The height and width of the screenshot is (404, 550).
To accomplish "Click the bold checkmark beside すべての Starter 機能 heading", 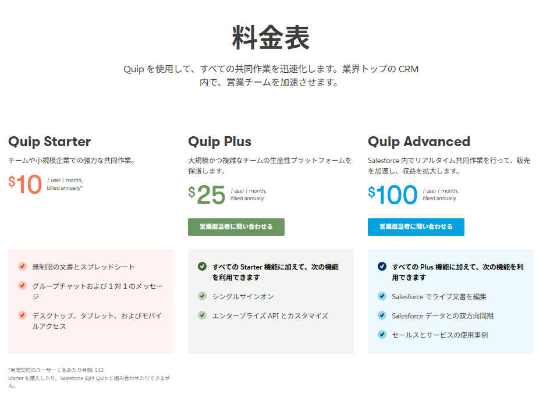I will (202, 266).
